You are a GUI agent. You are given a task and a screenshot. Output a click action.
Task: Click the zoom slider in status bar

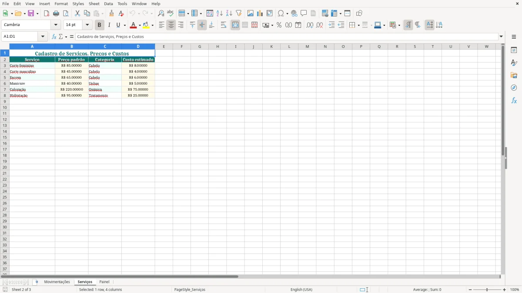tap(487, 290)
